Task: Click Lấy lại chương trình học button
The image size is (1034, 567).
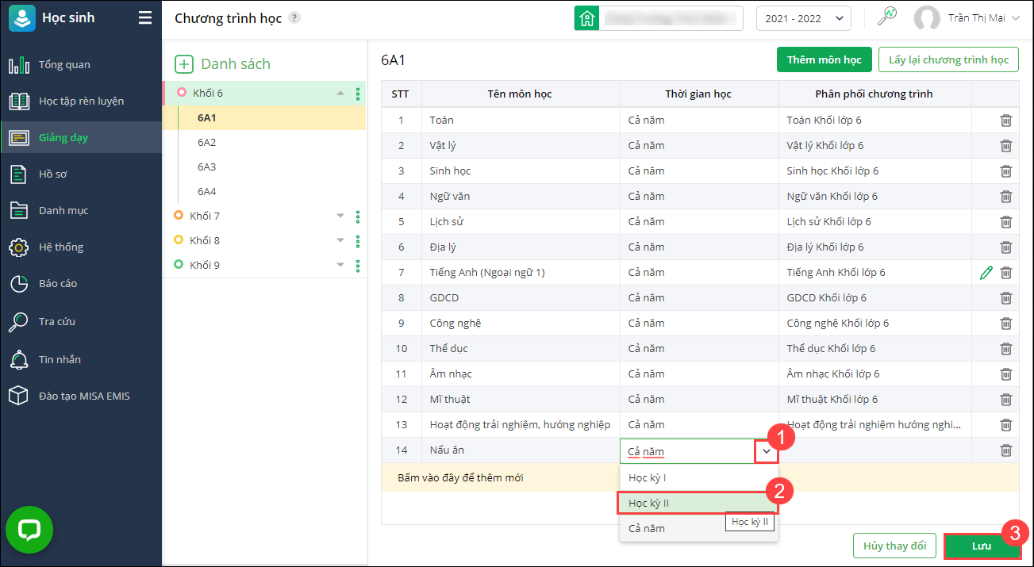Action: [x=948, y=59]
